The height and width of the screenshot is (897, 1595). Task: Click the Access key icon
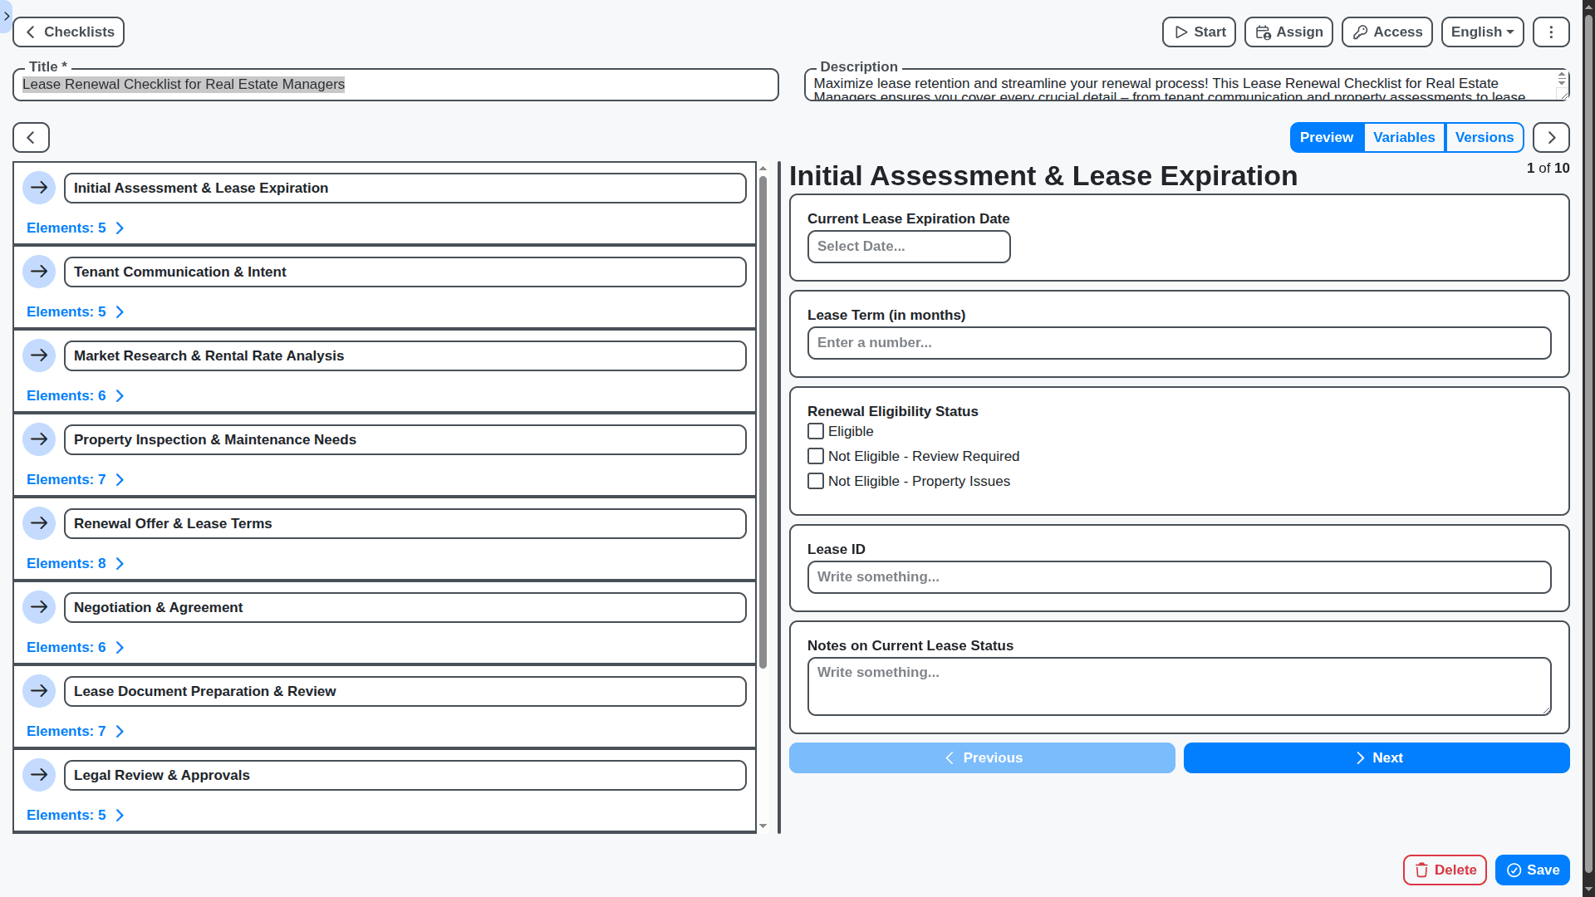point(1361,32)
